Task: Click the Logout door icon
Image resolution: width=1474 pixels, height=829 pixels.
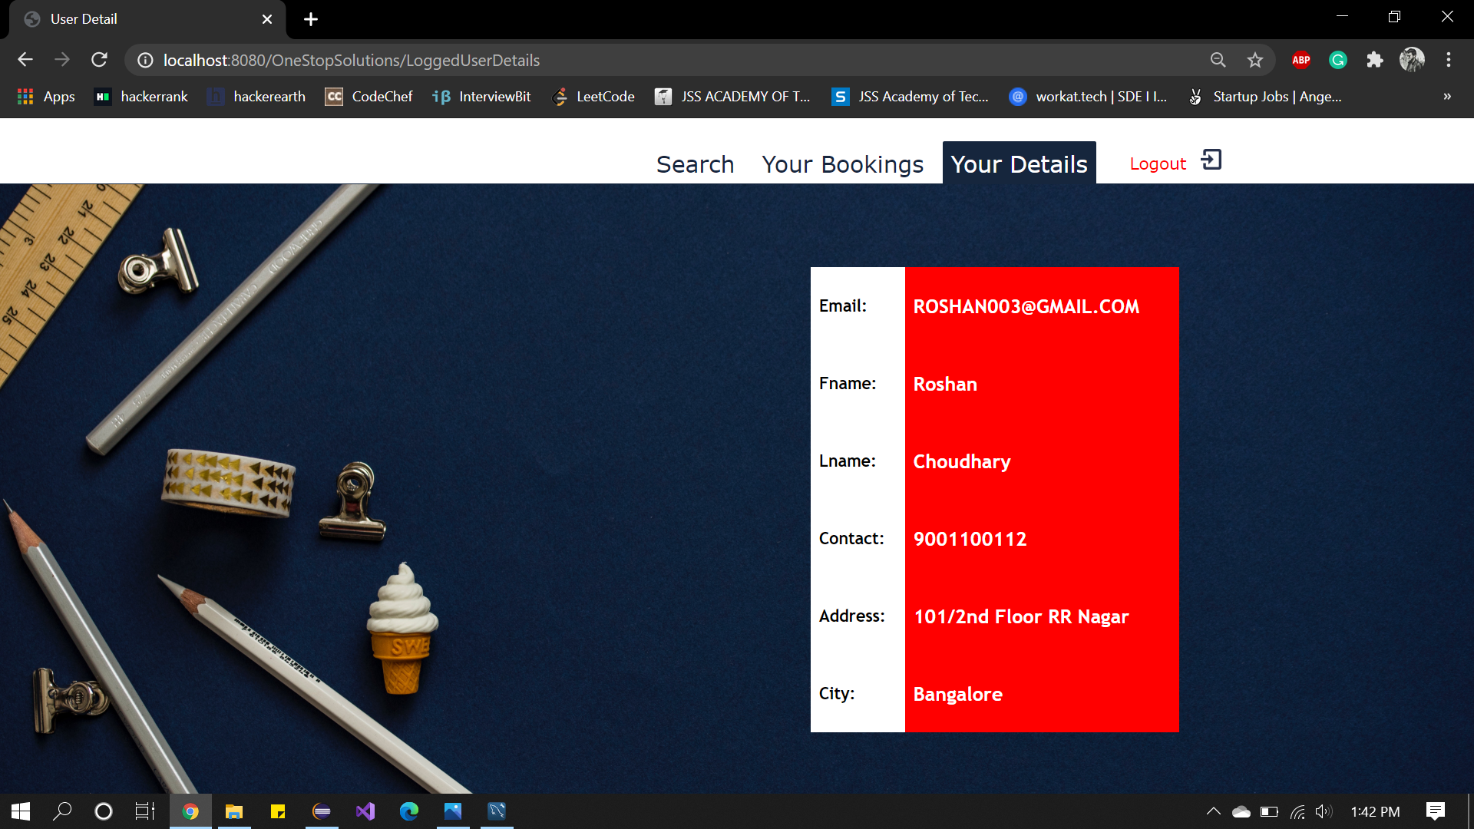Action: (1211, 160)
